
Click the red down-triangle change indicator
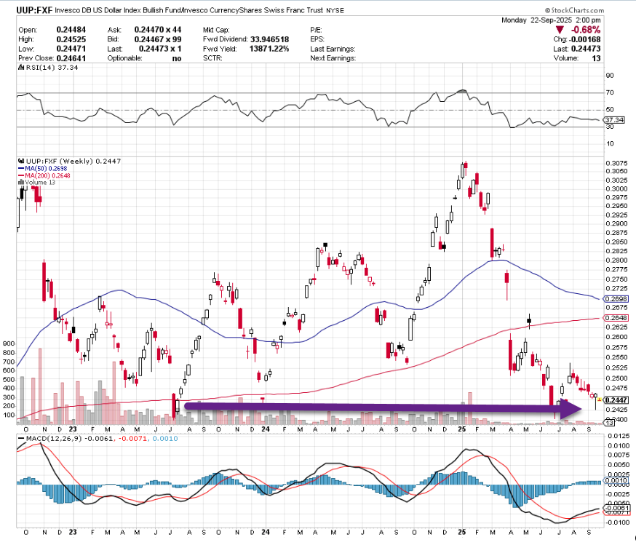[x=560, y=30]
